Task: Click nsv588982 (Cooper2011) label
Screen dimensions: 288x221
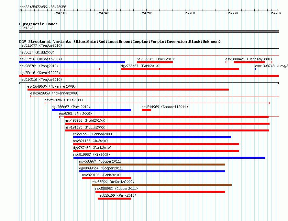Action: (x=116, y=189)
